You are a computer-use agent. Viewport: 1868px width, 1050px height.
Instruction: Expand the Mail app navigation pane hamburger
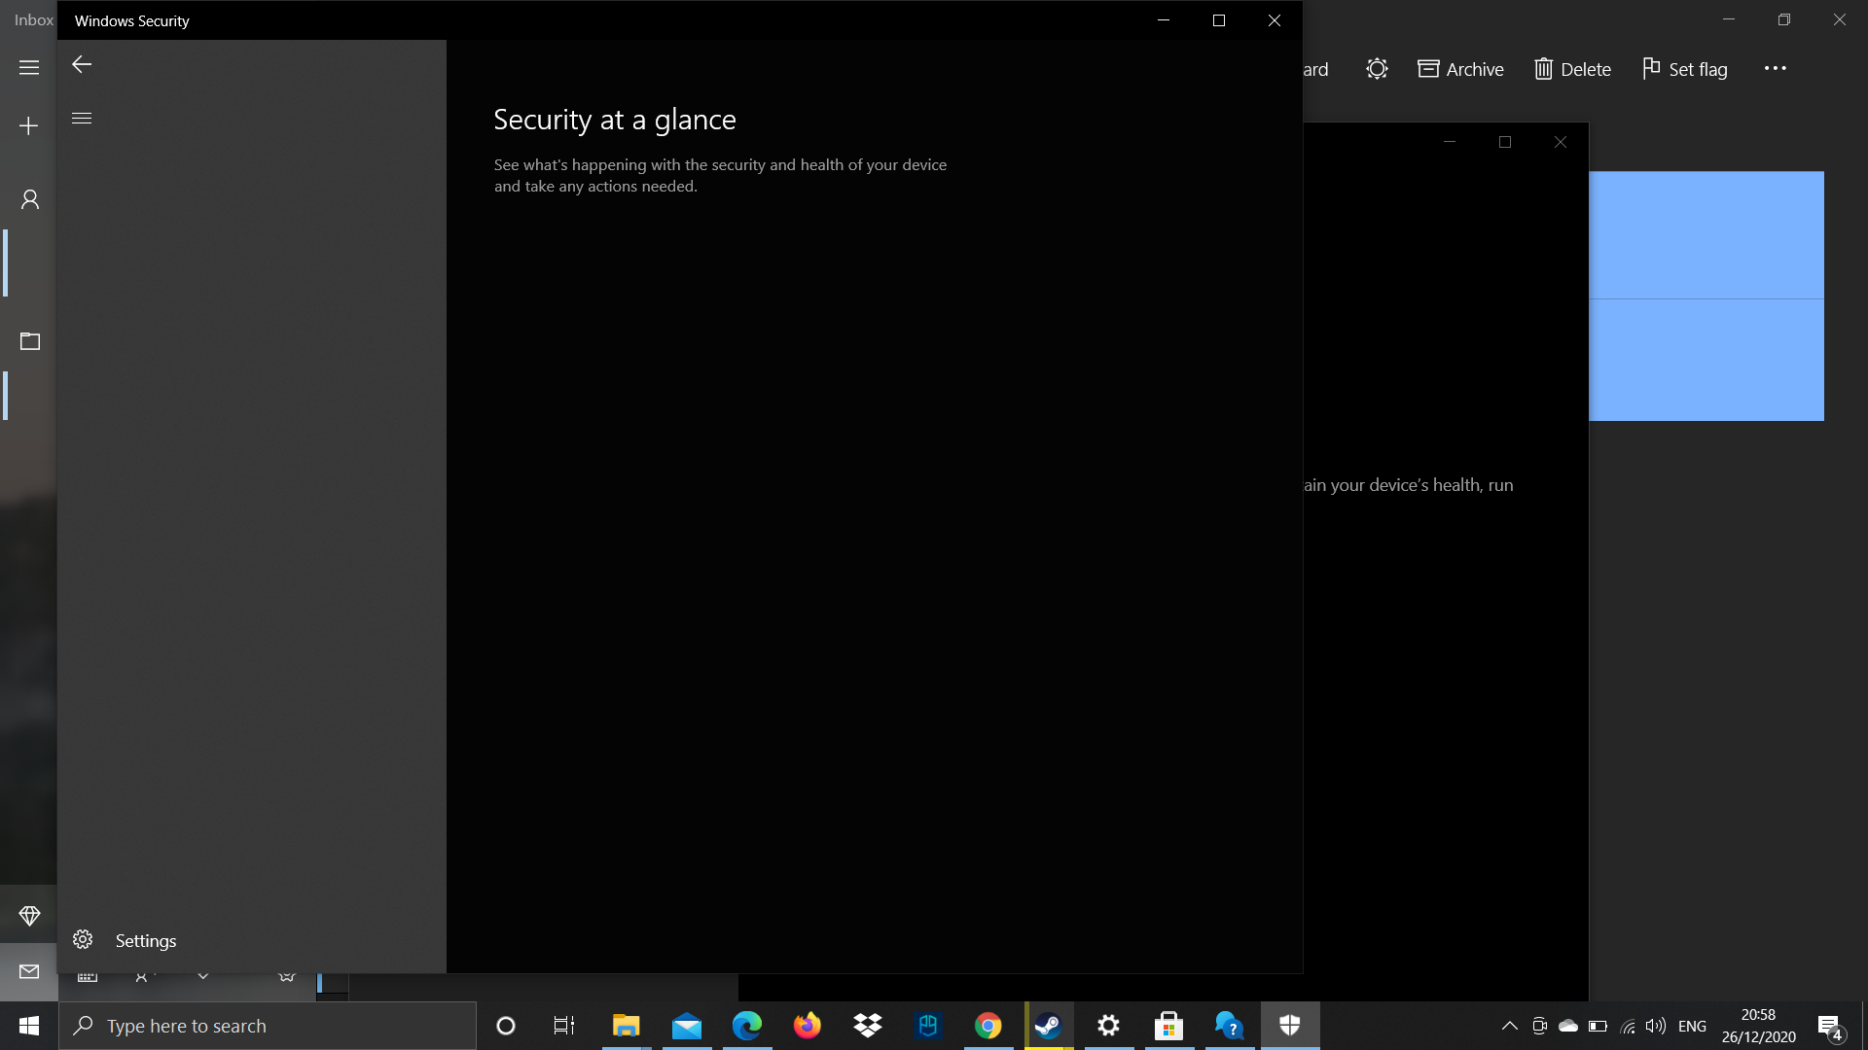[29, 68]
